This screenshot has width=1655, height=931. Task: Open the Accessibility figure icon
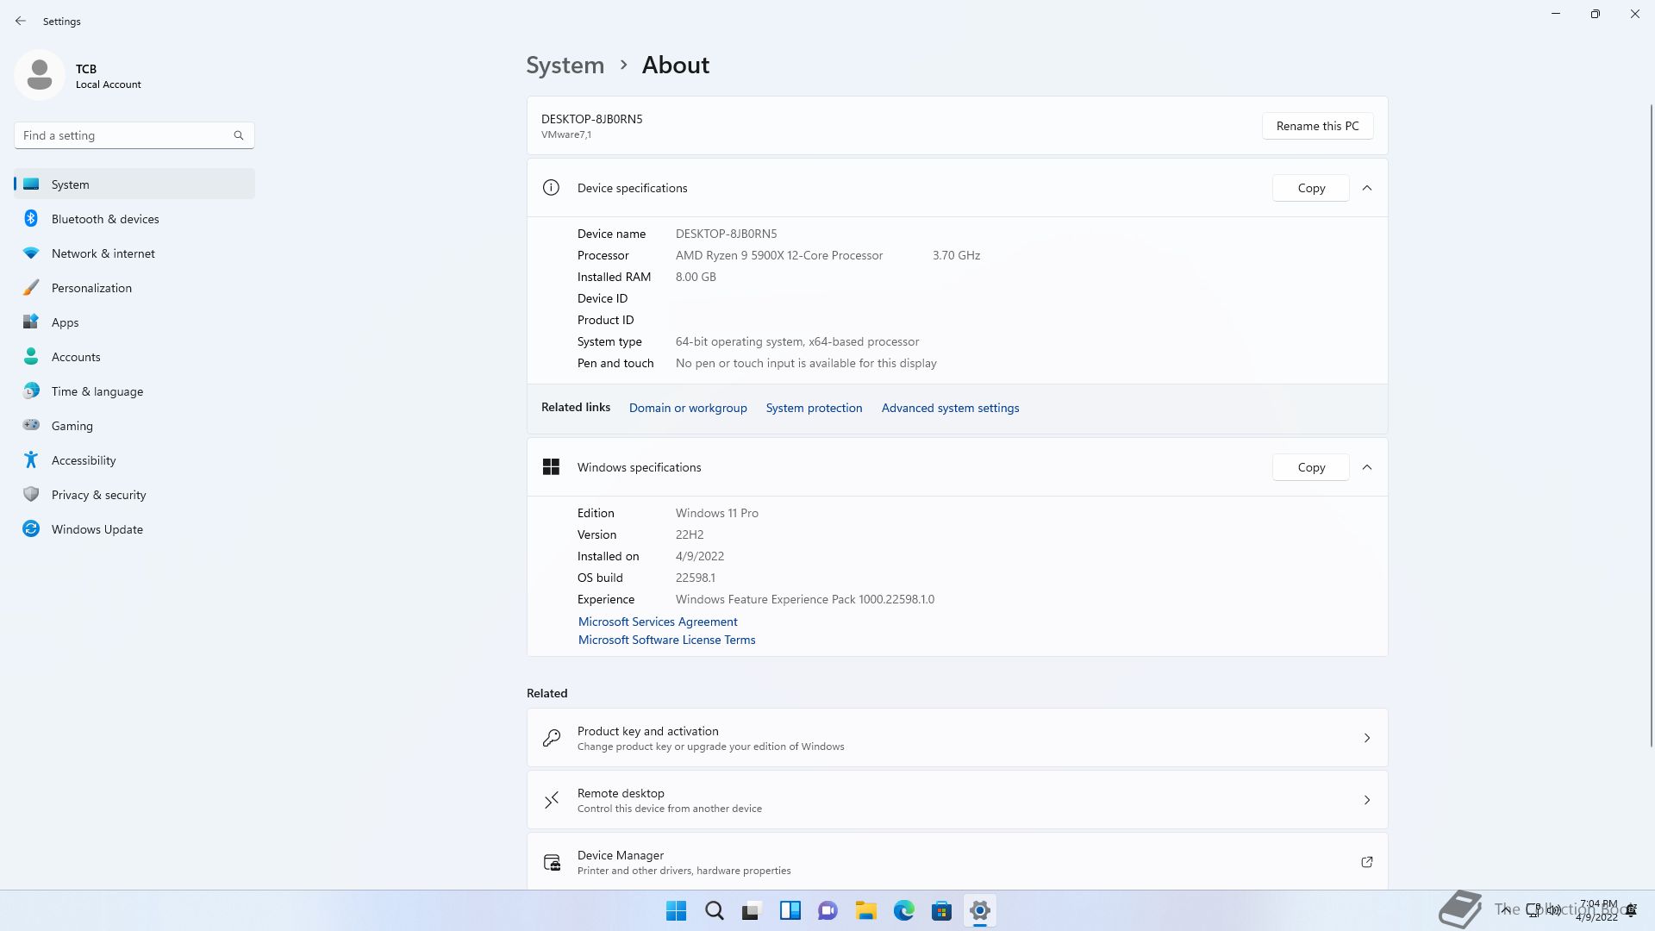[x=31, y=459]
